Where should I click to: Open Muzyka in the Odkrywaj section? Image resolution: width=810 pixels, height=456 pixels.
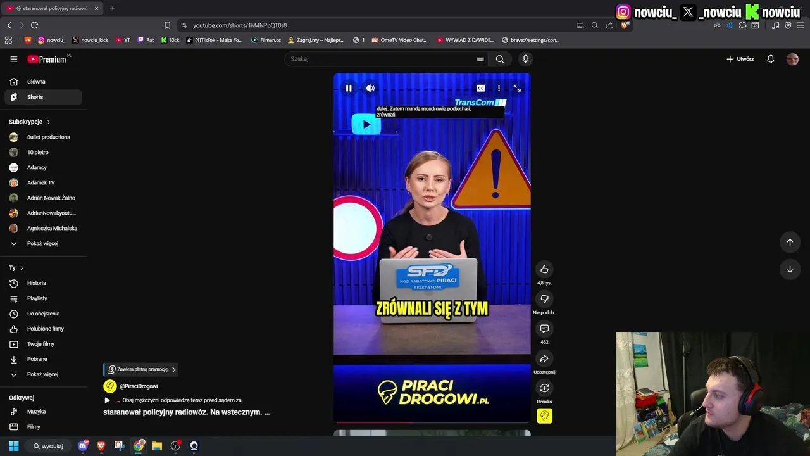coord(43,412)
